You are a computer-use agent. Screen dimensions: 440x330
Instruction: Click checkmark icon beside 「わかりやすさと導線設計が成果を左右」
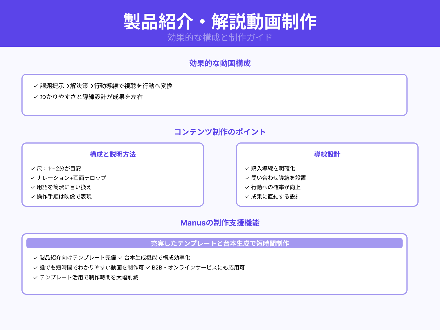click(x=35, y=97)
